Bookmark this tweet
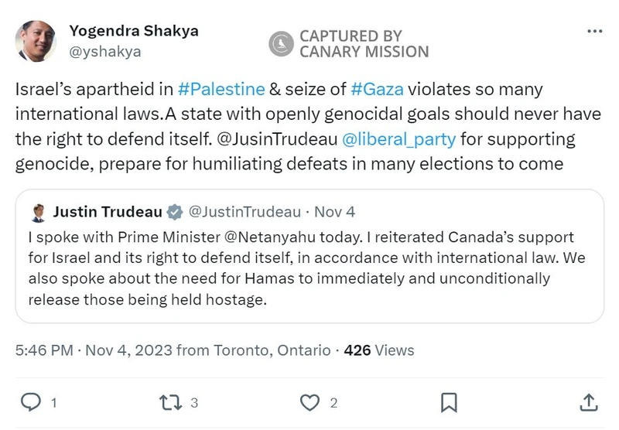This screenshot has height=430, width=619. pyautogui.click(x=449, y=402)
